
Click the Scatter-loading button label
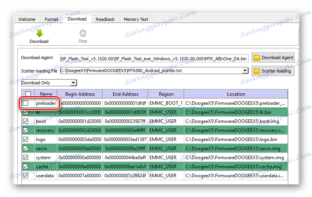276,71
